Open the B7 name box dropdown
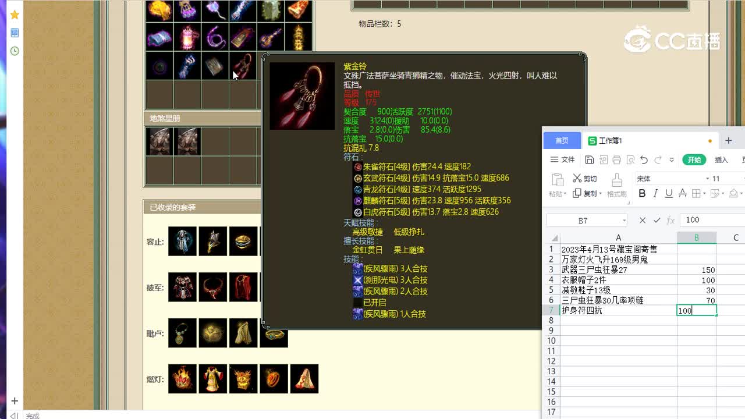This screenshot has height=419, width=745. point(624,221)
